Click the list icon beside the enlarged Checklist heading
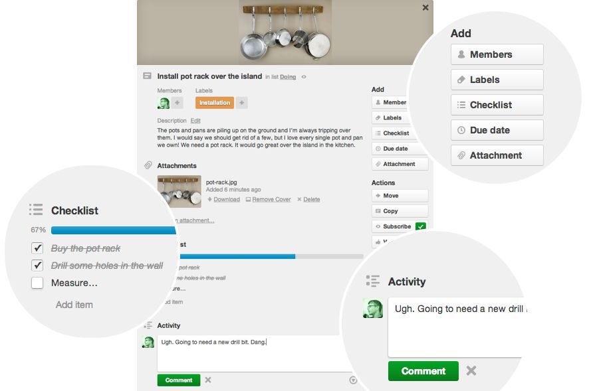Screen dimensions: 591x391 (36, 210)
